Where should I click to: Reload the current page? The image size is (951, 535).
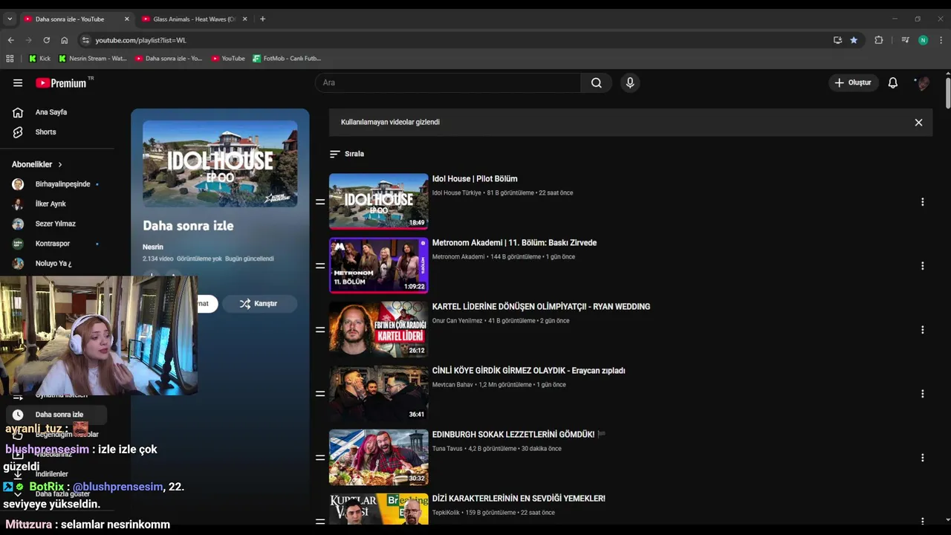[x=46, y=40]
